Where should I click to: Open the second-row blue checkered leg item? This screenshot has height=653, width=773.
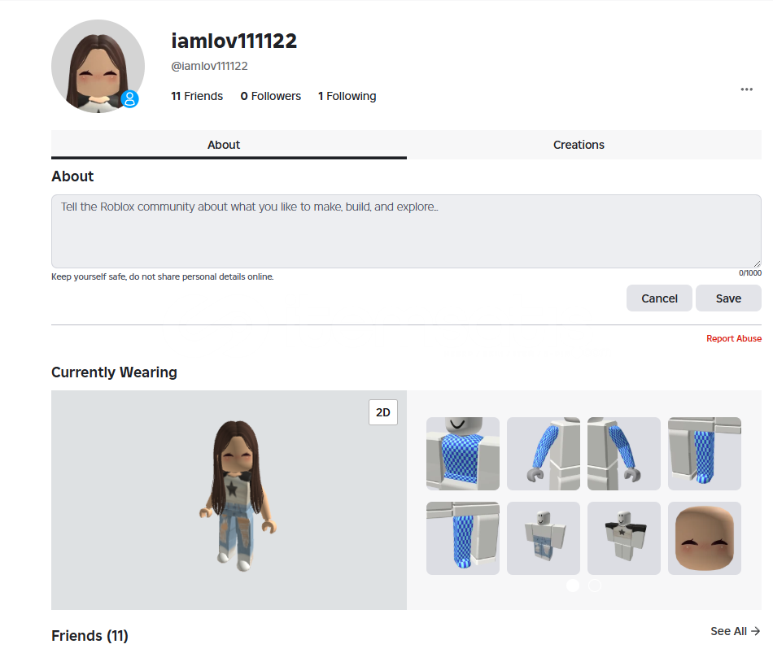click(x=463, y=538)
